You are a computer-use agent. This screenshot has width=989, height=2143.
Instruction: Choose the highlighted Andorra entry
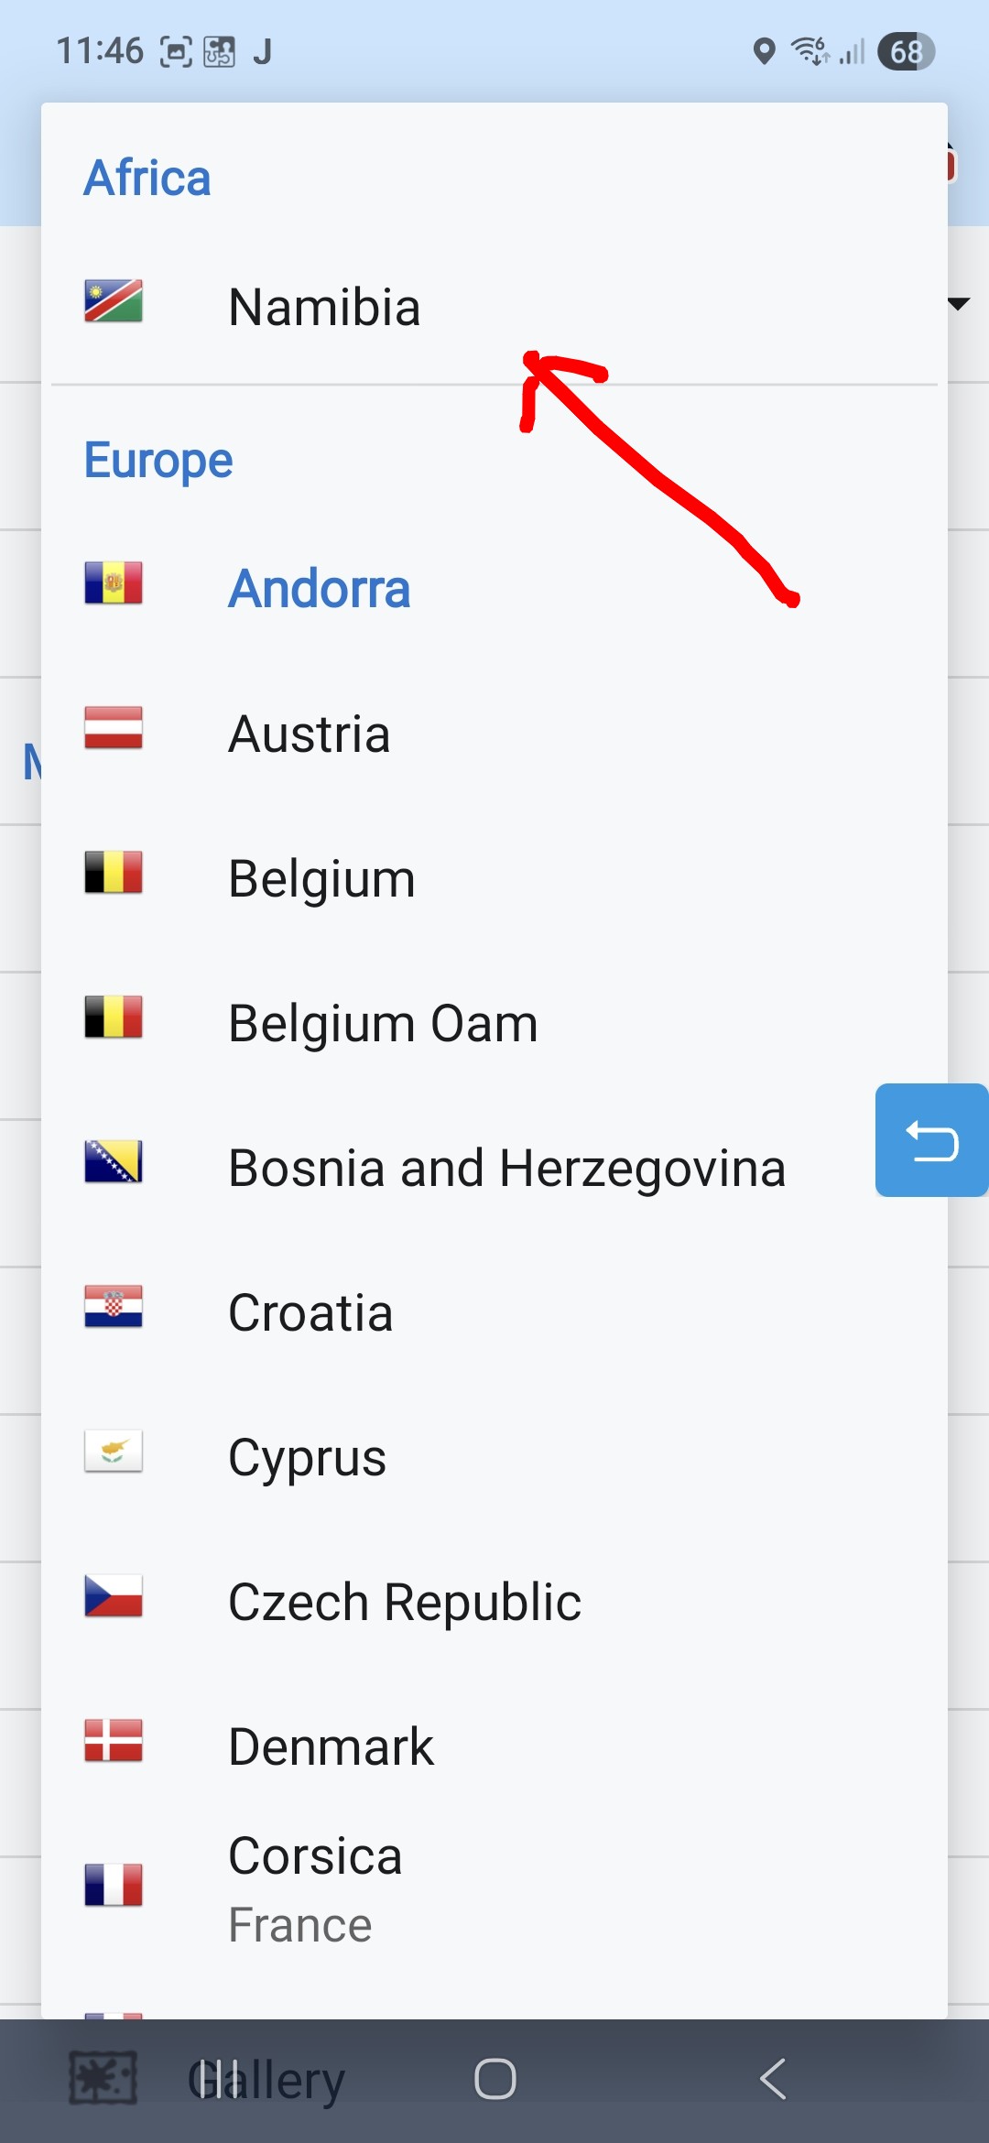pos(319,589)
